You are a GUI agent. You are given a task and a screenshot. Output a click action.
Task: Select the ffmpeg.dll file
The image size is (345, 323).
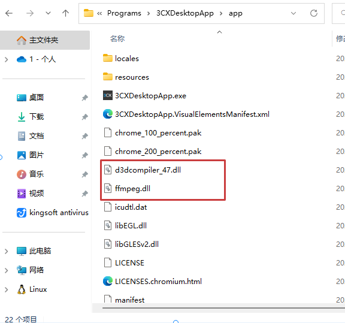pos(132,189)
